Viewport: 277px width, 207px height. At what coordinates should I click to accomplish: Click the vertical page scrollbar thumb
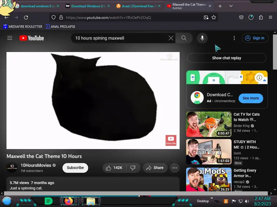[275, 52]
